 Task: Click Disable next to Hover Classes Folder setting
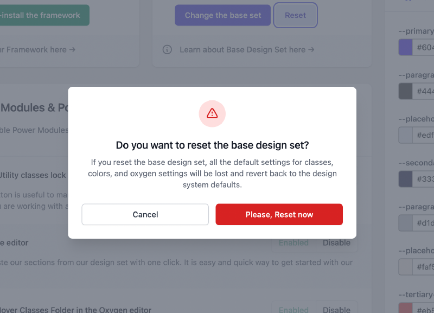point(336,309)
